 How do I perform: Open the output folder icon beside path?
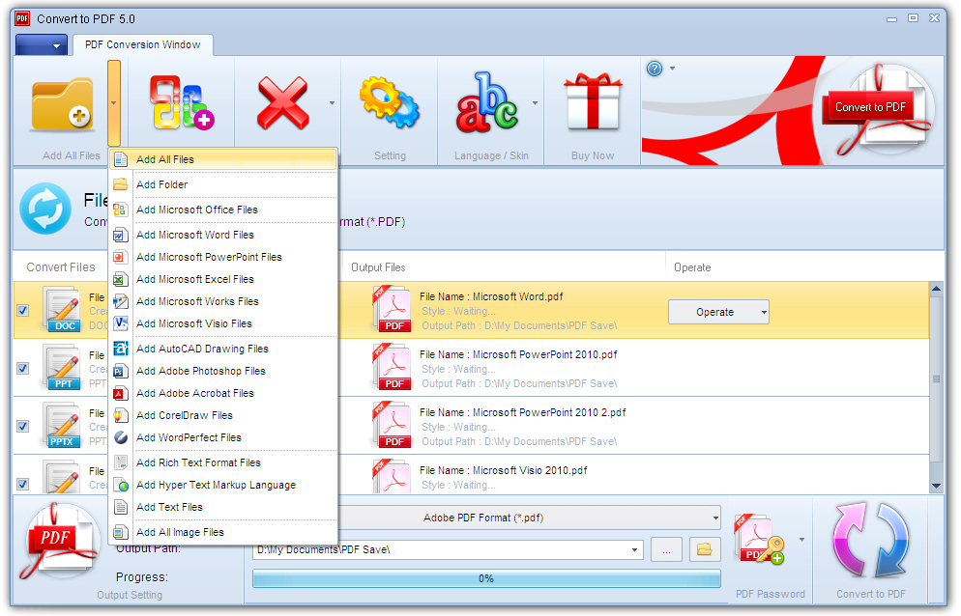[706, 549]
